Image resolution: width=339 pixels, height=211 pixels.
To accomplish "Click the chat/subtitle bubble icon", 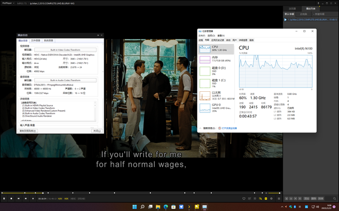I will coord(244,198).
